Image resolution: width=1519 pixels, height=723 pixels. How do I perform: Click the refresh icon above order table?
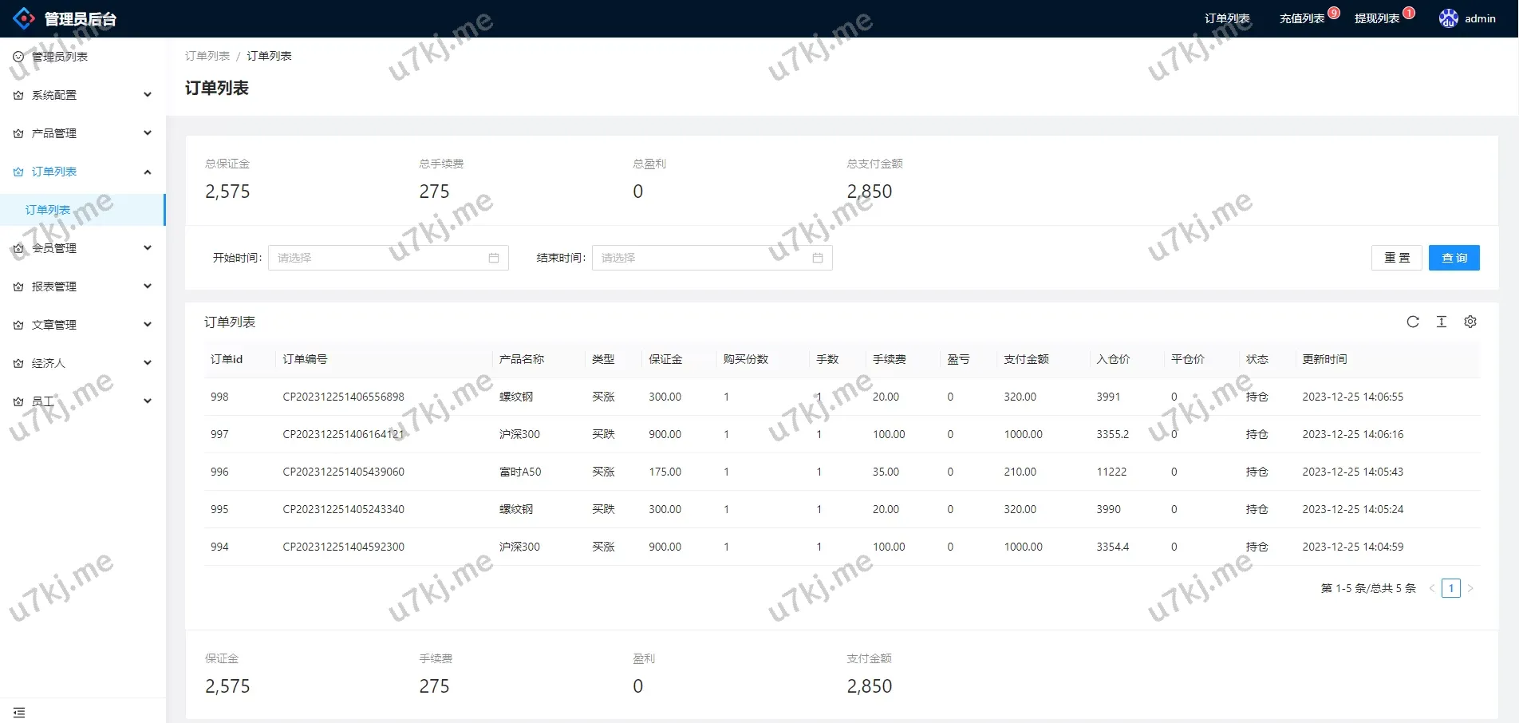[x=1412, y=322]
